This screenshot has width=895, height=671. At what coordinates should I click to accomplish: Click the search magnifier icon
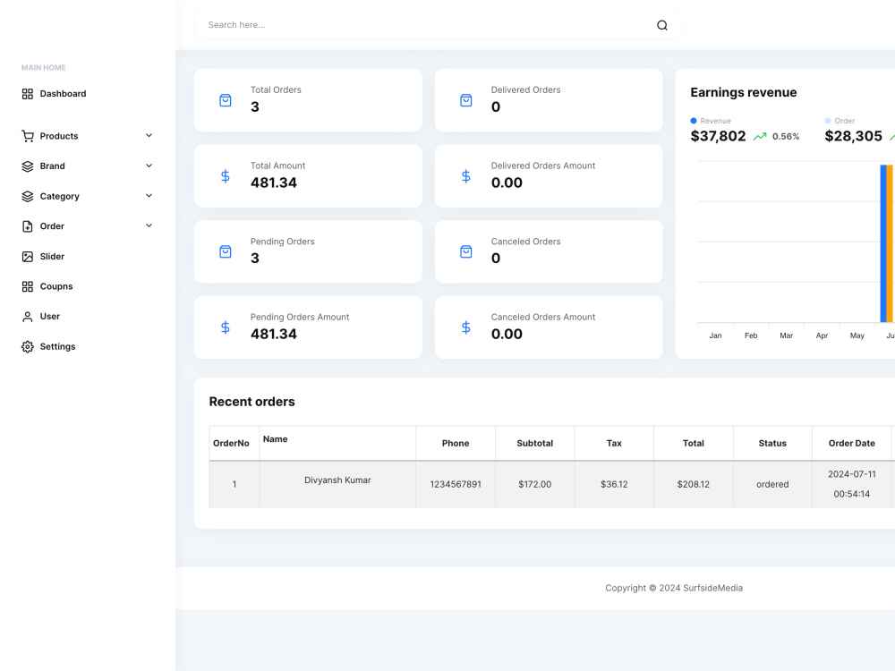pyautogui.click(x=662, y=25)
